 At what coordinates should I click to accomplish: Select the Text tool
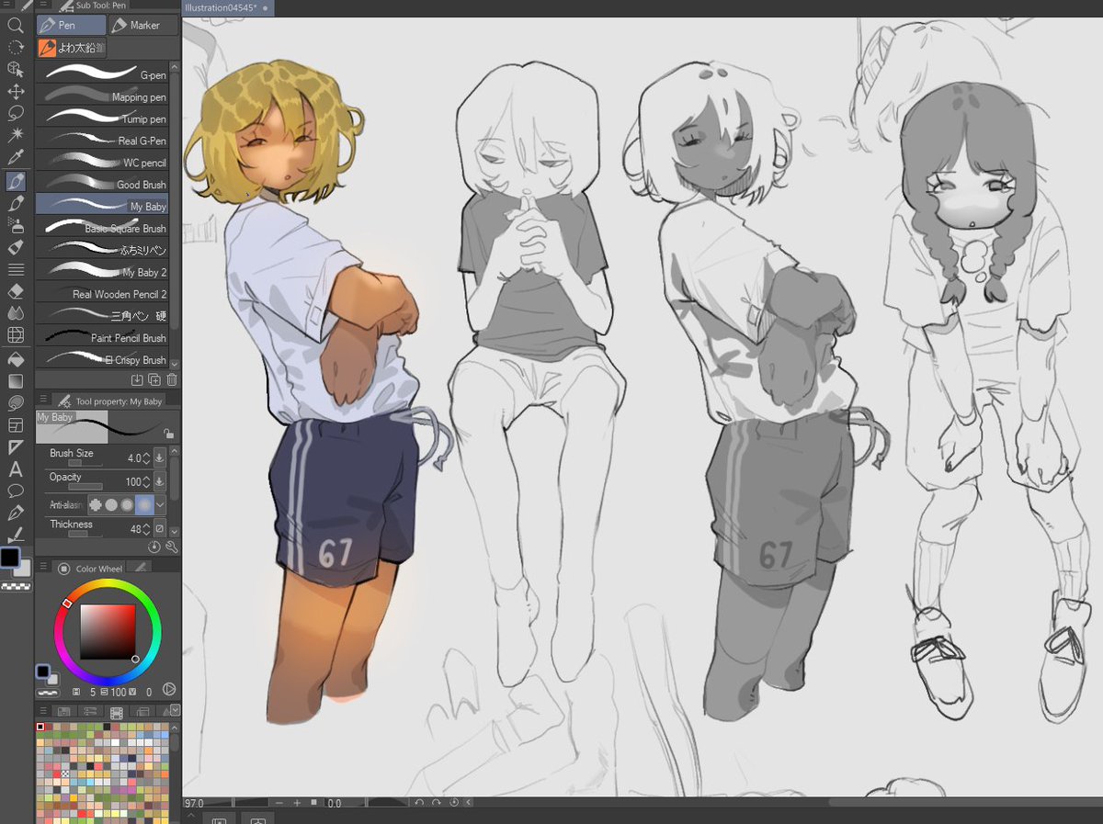click(16, 468)
